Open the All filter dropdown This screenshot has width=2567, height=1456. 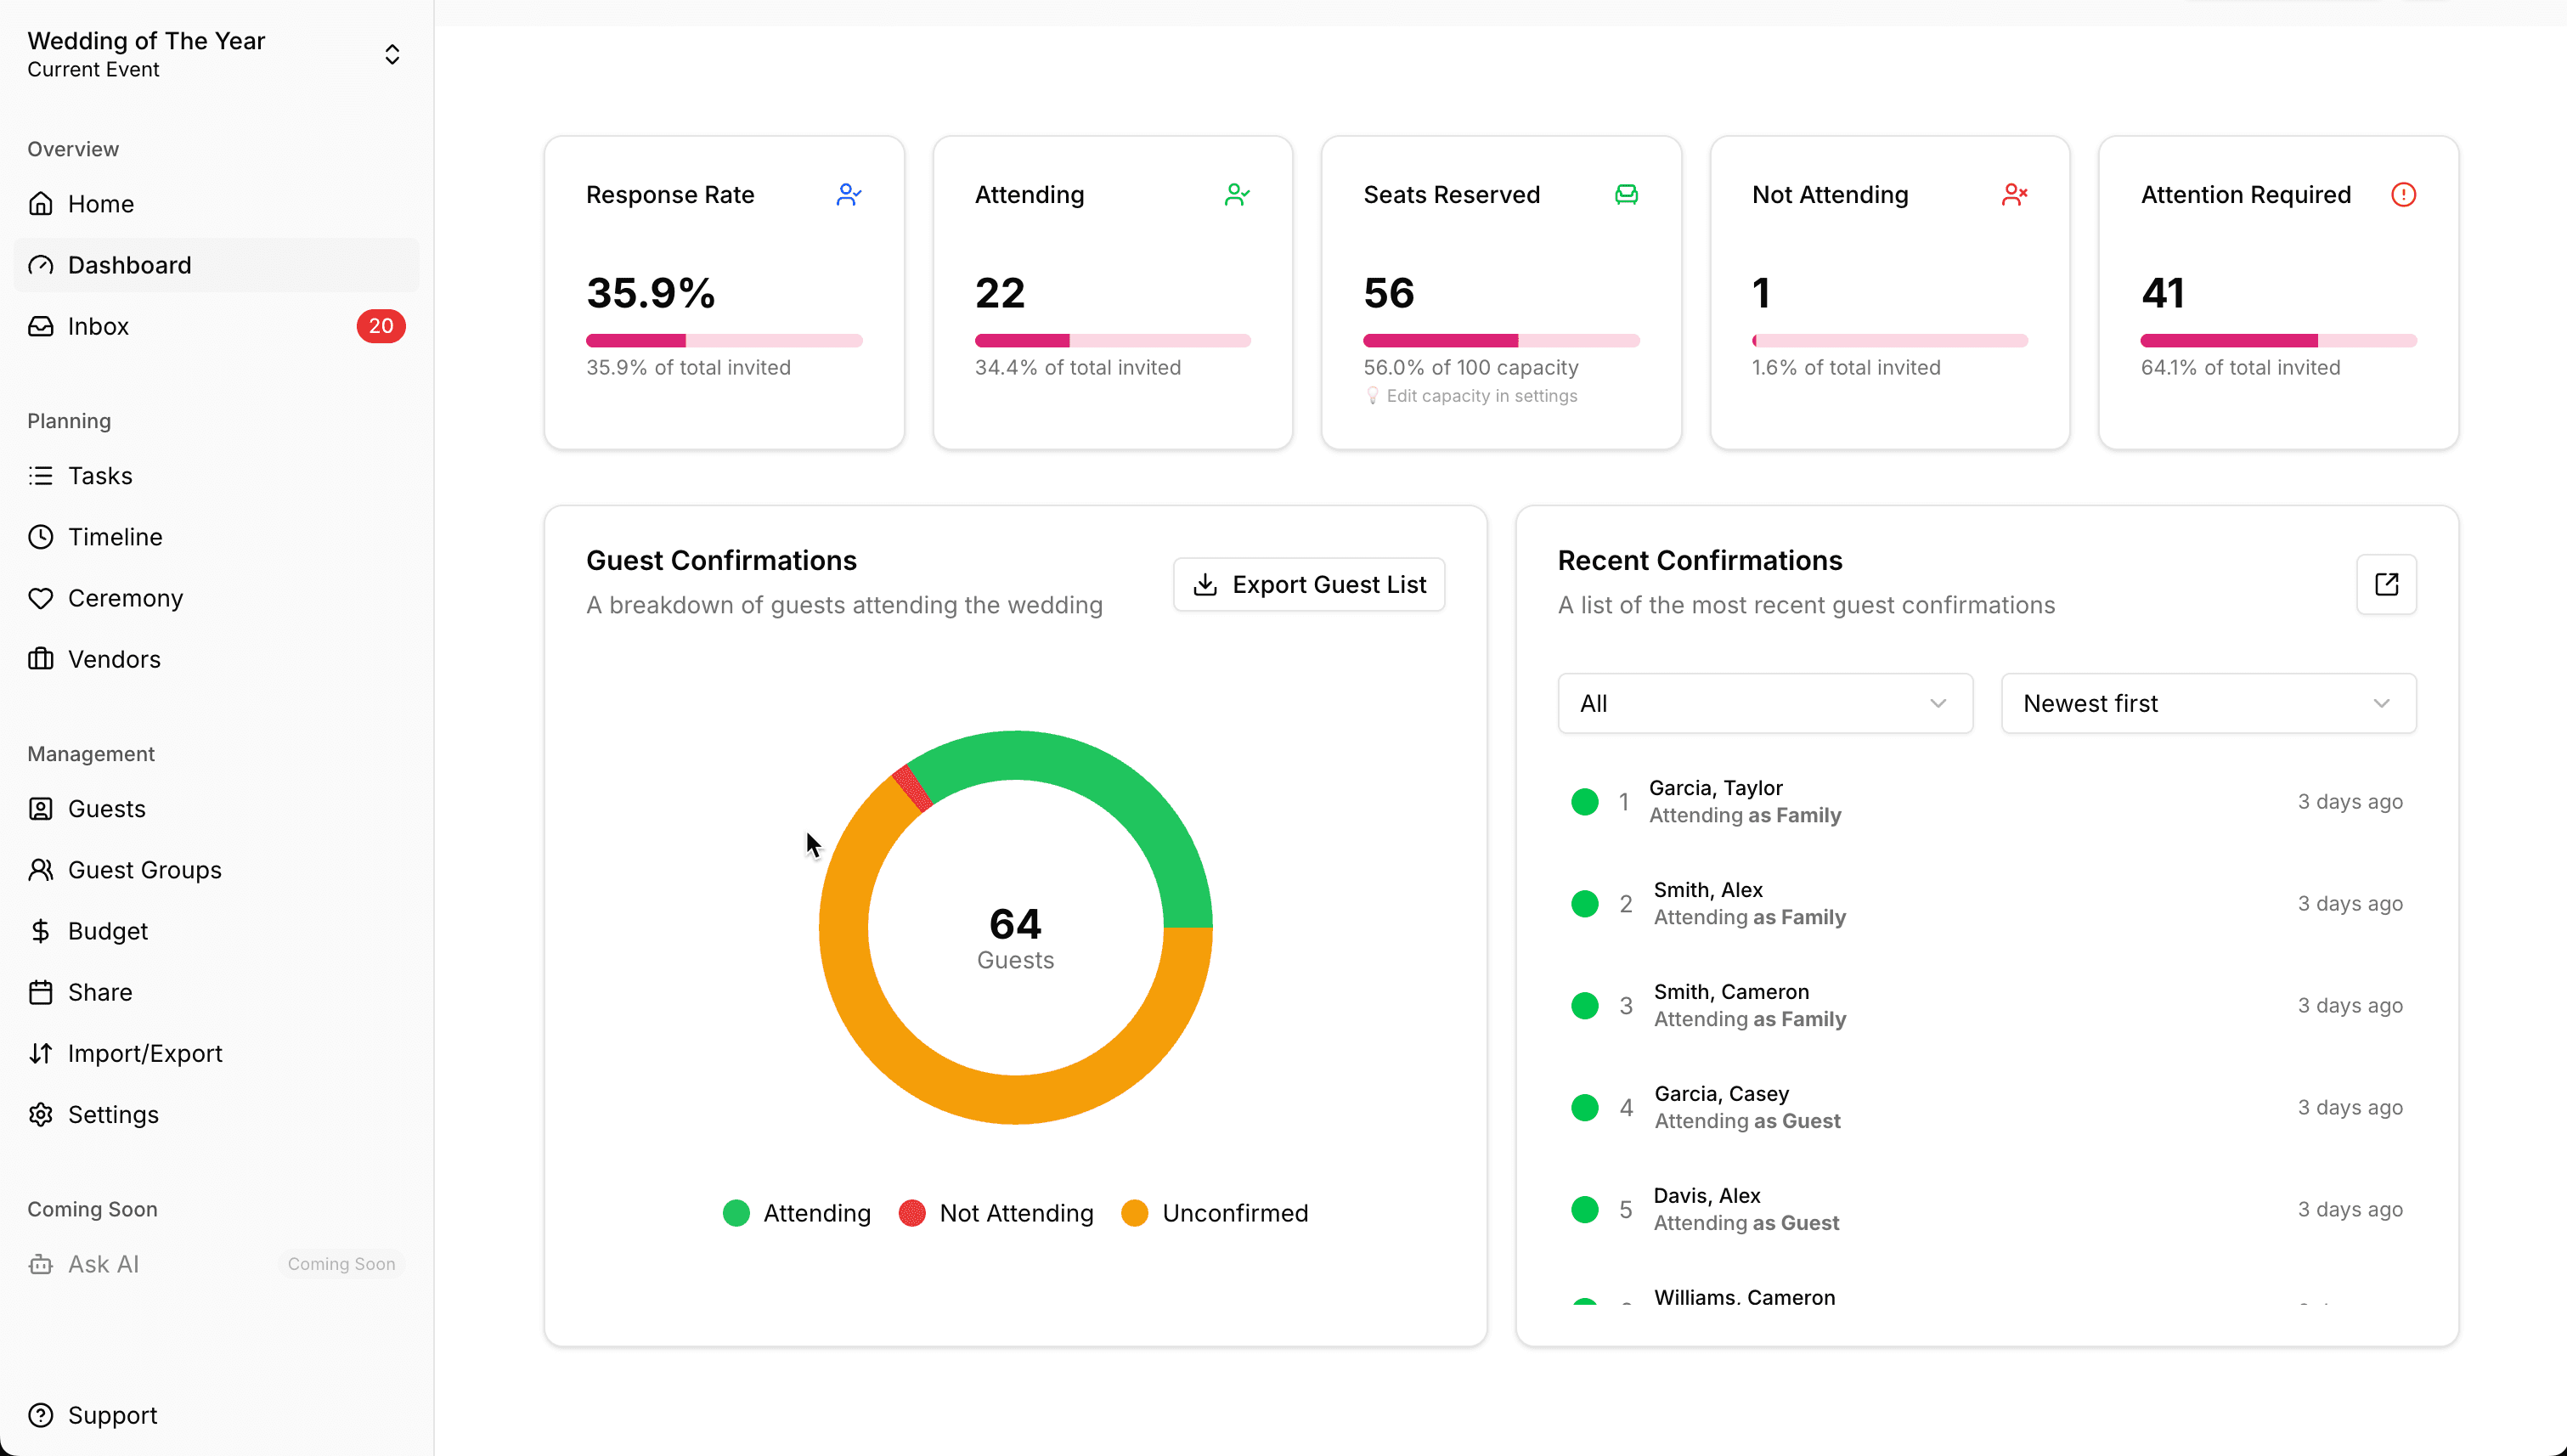pos(1764,703)
